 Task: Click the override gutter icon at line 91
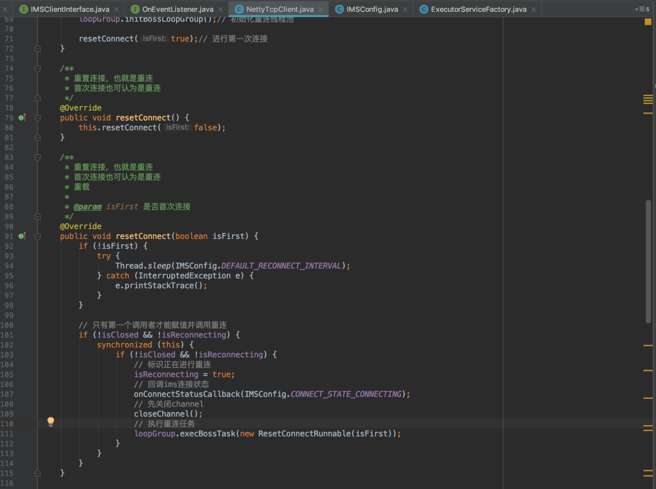click(22, 236)
